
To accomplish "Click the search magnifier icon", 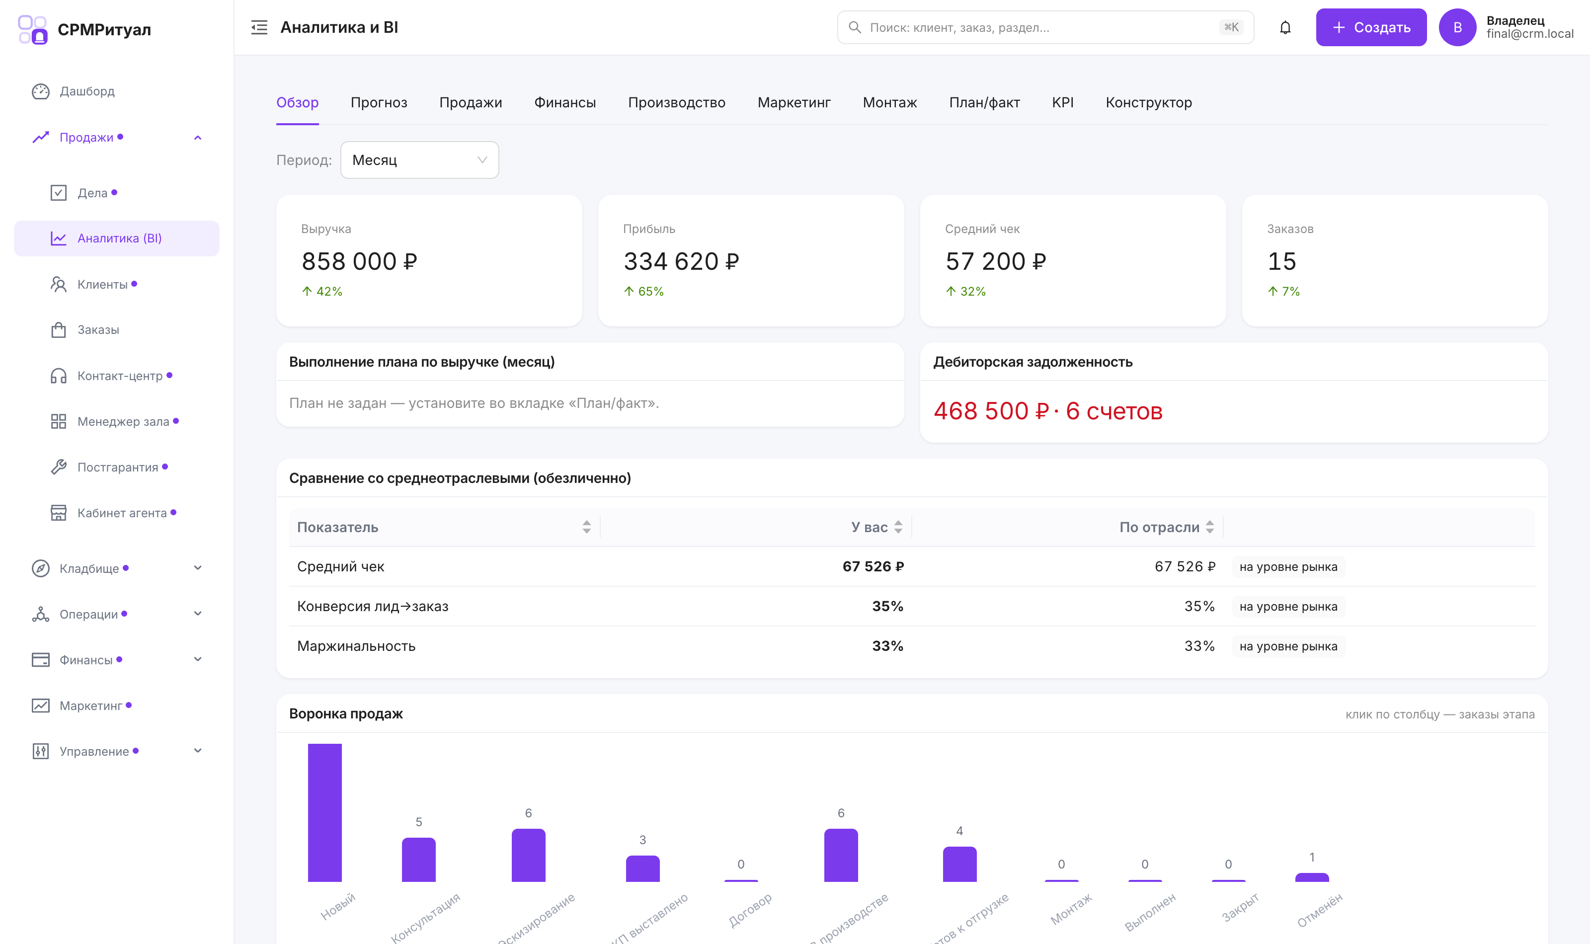I will click(x=855, y=27).
